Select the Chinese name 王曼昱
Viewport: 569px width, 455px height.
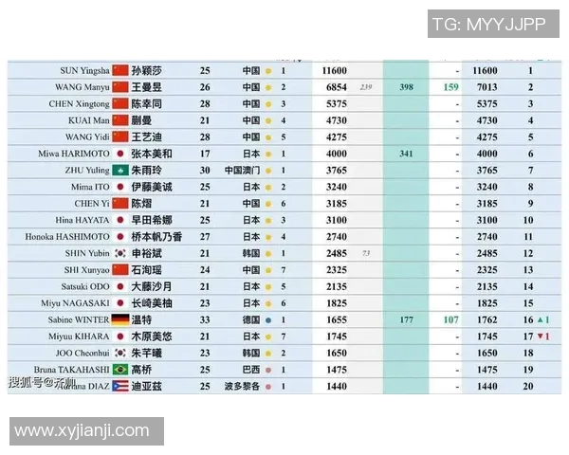click(147, 87)
